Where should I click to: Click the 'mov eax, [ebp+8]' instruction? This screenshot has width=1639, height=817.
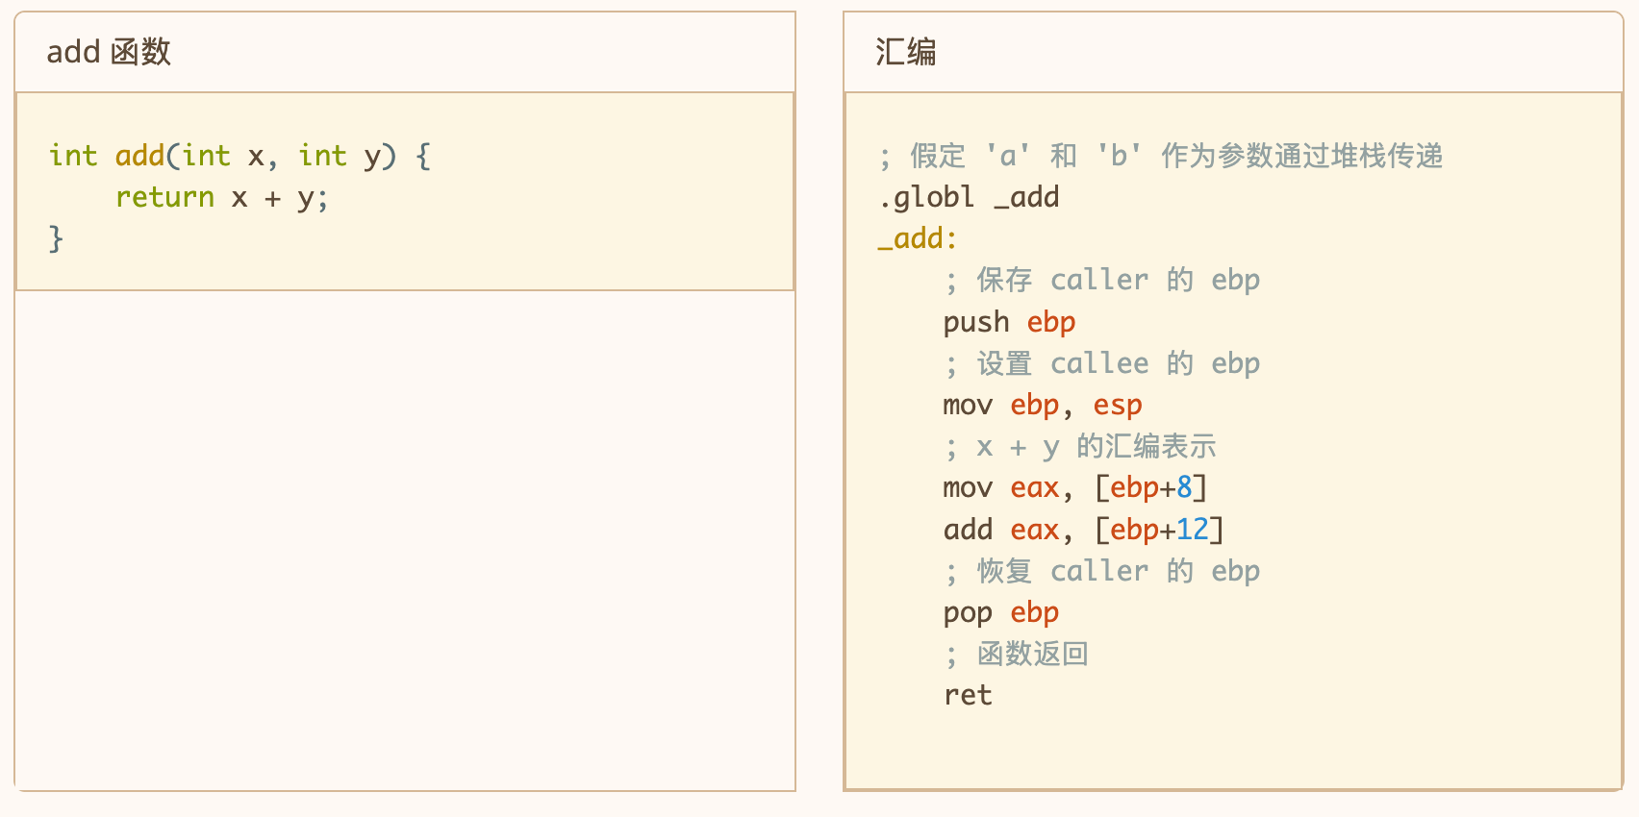[1075, 488]
